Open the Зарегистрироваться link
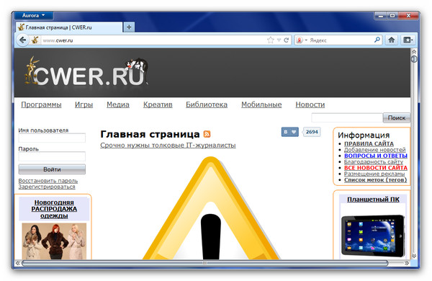432x281 pixels. pos(47,187)
